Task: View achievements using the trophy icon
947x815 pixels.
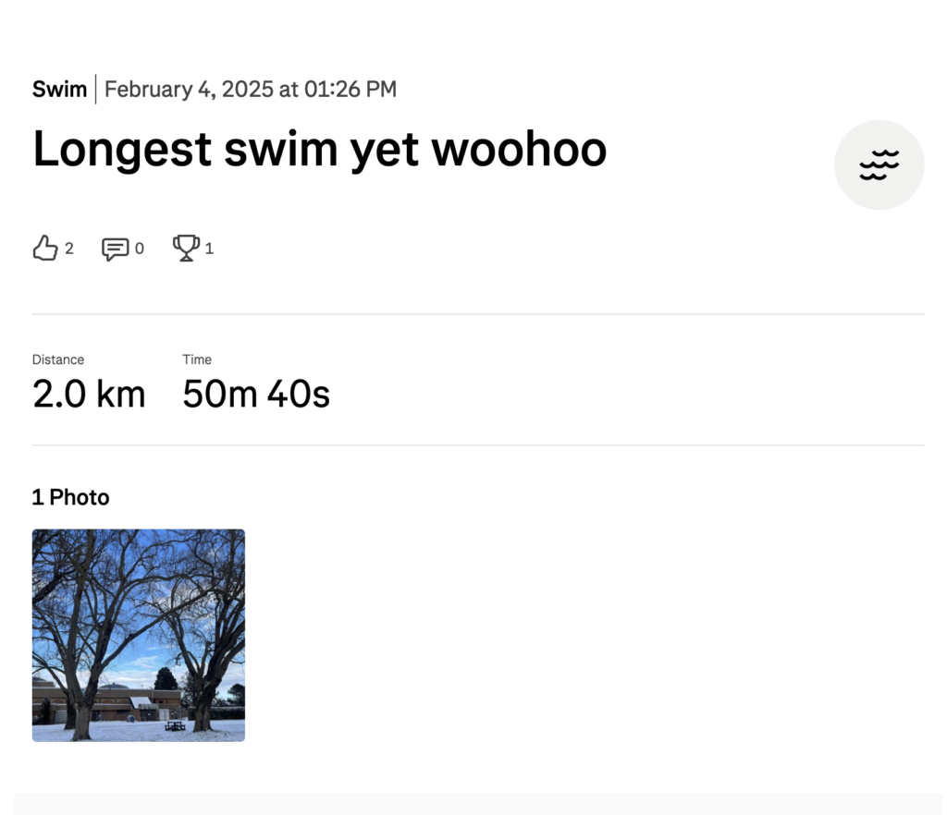Action: click(x=186, y=248)
